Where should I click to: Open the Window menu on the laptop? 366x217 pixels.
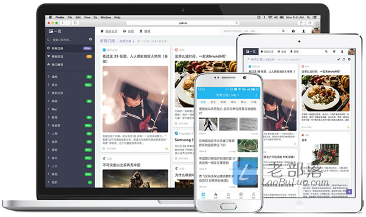(106, 17)
